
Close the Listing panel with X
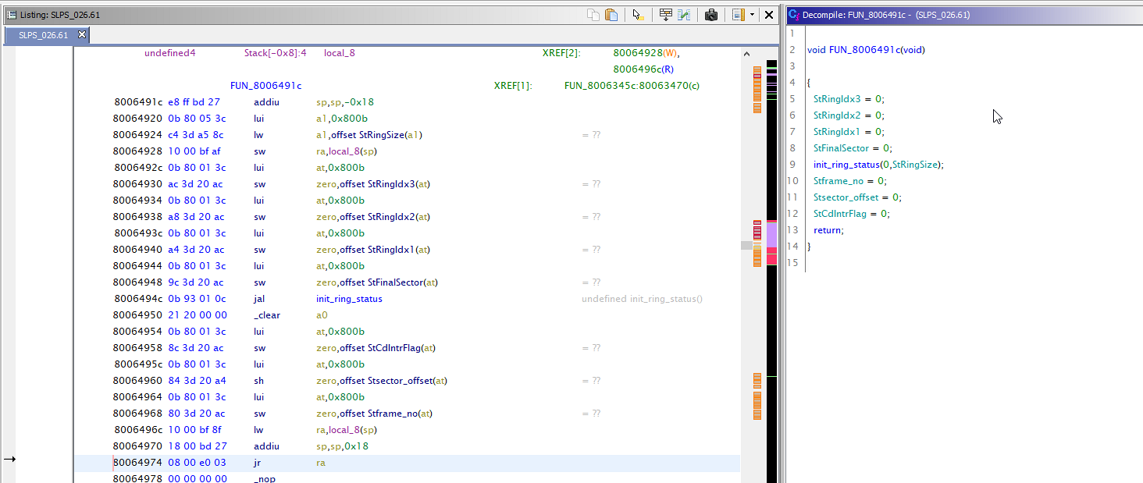tap(769, 15)
